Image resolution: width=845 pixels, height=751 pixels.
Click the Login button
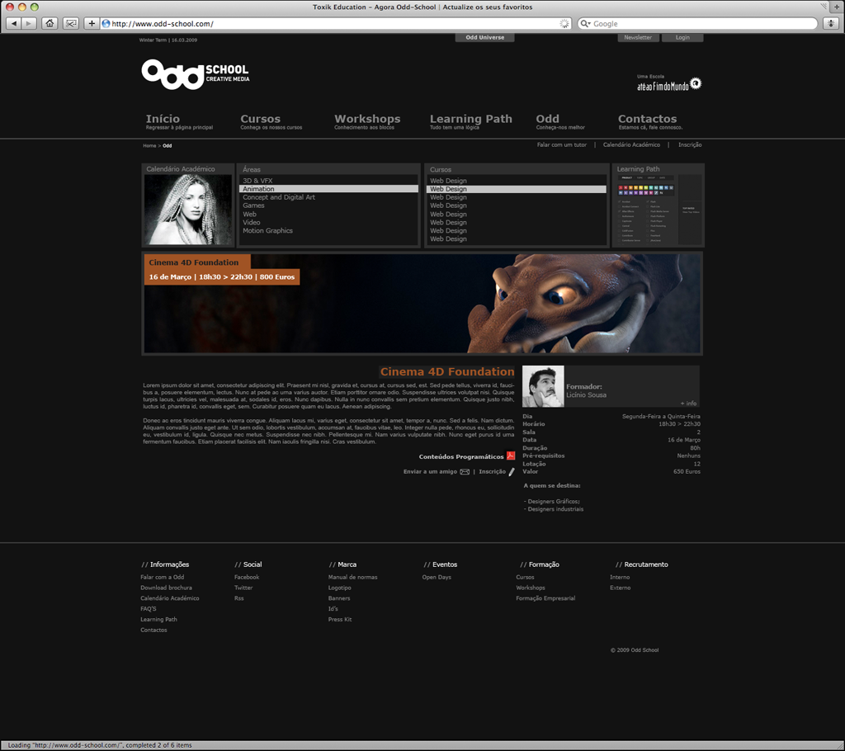(x=682, y=38)
